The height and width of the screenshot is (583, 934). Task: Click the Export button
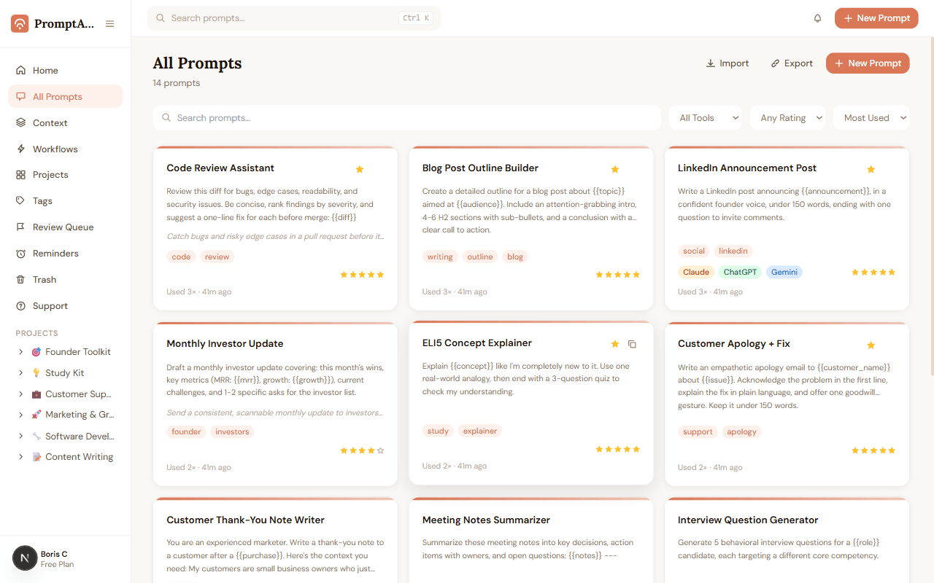[792, 63]
